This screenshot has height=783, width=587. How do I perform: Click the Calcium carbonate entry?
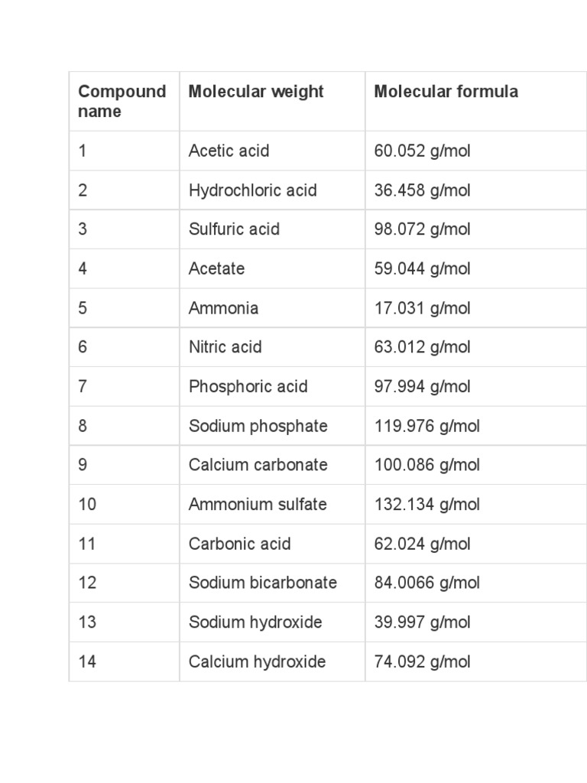[x=258, y=465]
